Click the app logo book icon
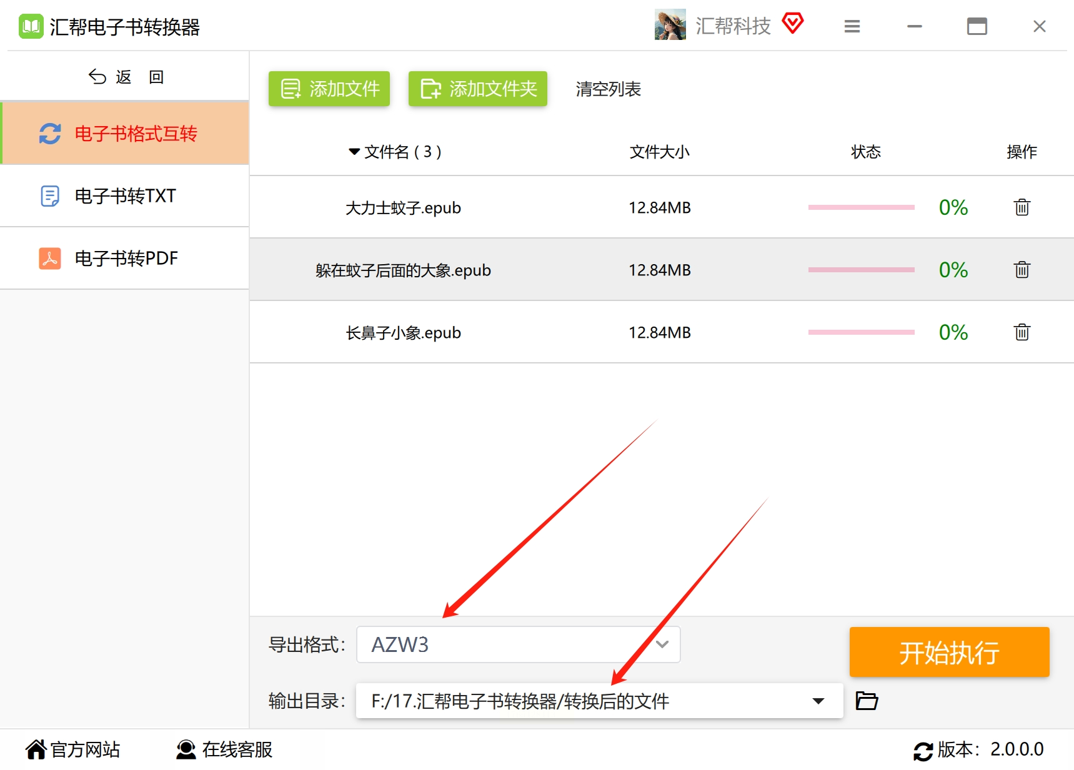Image resolution: width=1074 pixels, height=770 pixels. 31,27
